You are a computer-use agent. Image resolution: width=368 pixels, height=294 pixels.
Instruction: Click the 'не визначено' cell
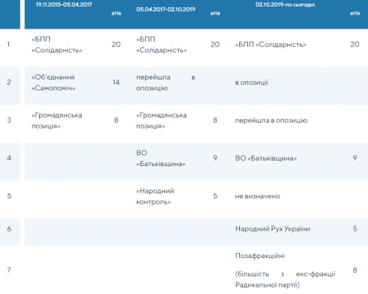(258, 196)
